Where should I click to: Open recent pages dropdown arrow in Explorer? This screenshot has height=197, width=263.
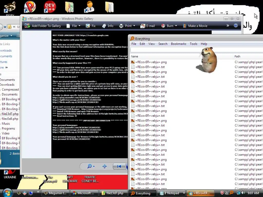tap(5, 27)
